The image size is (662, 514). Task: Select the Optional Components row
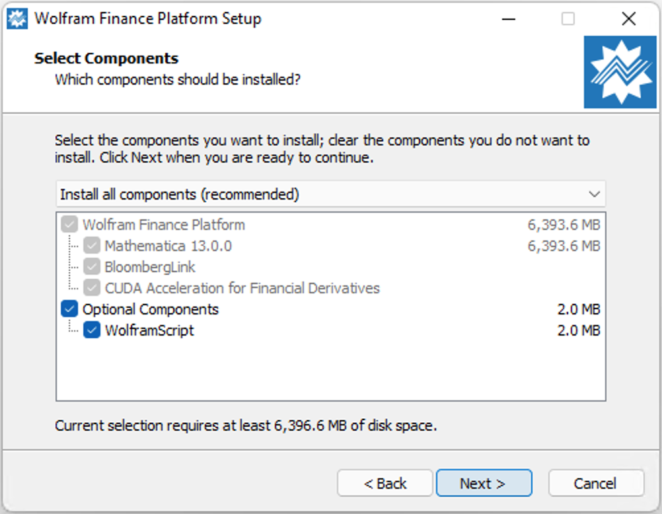point(152,309)
